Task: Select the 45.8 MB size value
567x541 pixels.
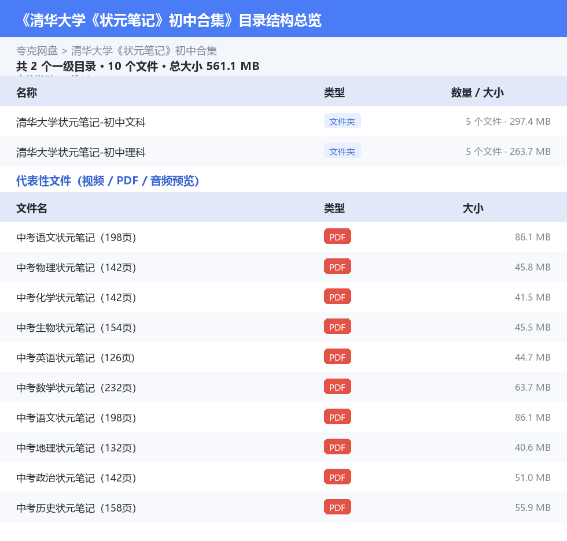Action: 533,267
